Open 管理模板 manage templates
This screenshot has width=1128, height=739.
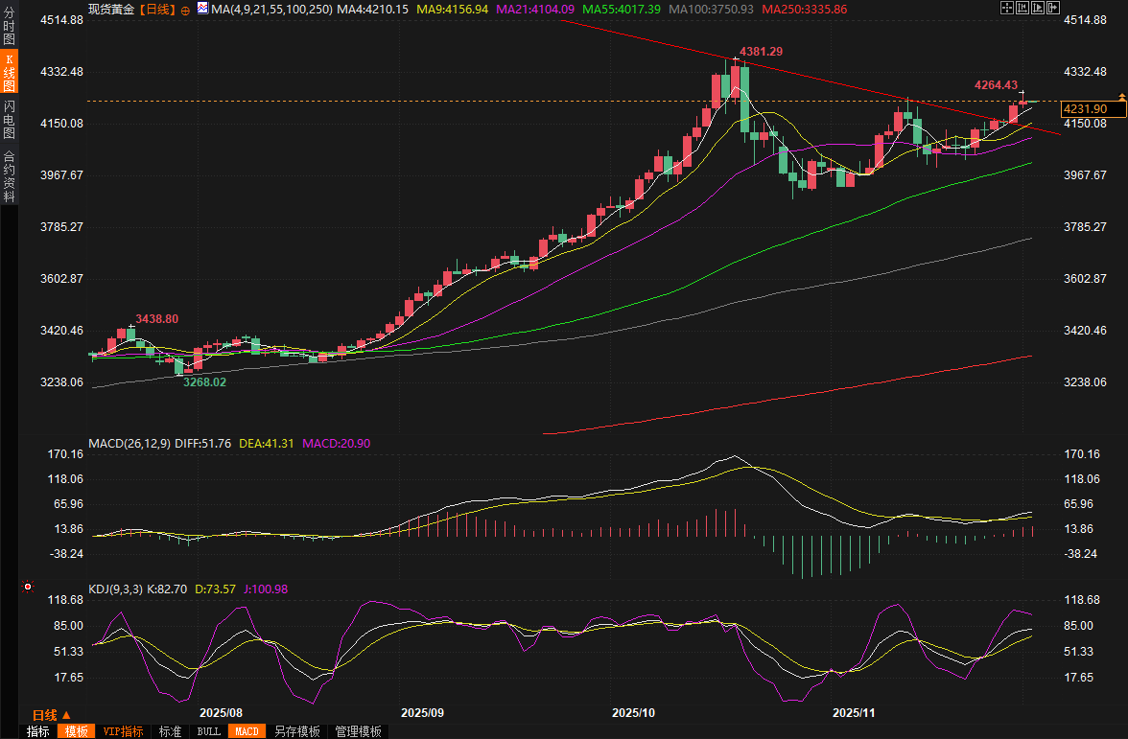point(358,731)
